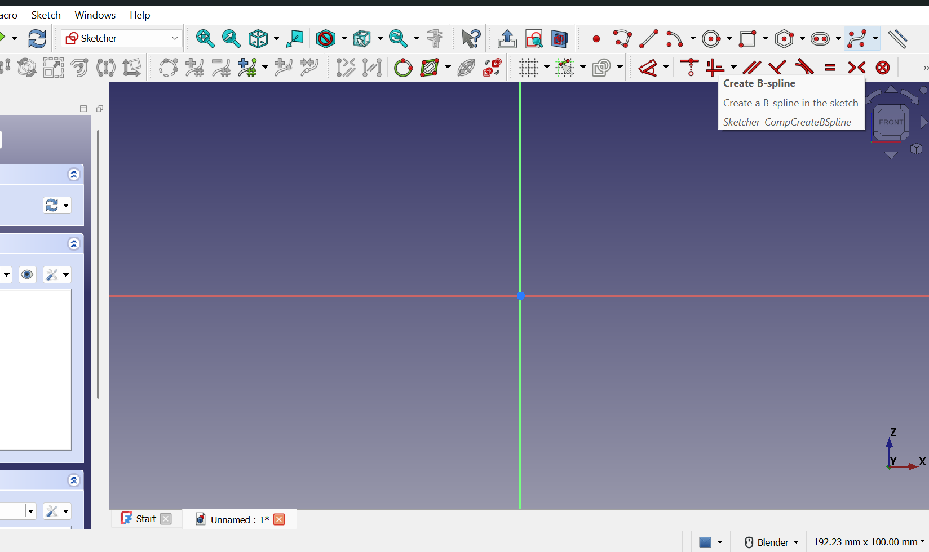This screenshot has width=929, height=552.
Task: Apply the Tangent constraint
Action: [804, 68]
